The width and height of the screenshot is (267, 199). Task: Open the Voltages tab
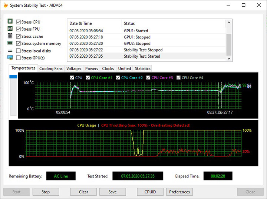point(74,68)
